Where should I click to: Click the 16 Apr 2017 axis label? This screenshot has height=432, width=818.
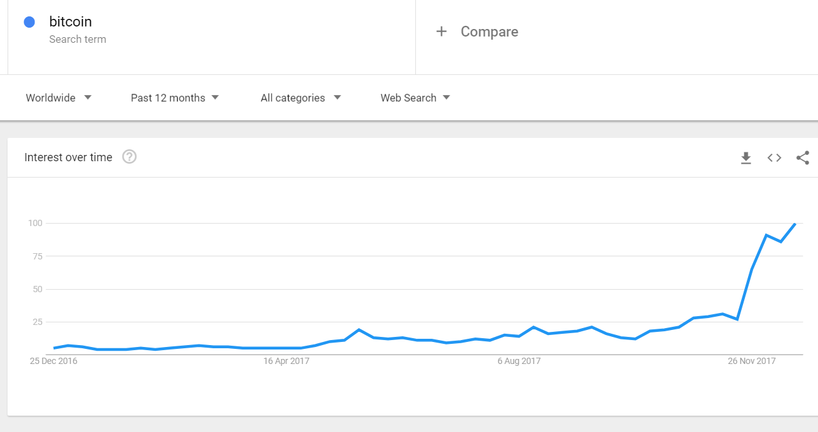[286, 361]
